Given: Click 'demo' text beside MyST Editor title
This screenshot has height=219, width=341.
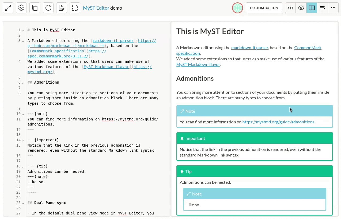Looking at the screenshot, I should pyautogui.click(x=116, y=8).
